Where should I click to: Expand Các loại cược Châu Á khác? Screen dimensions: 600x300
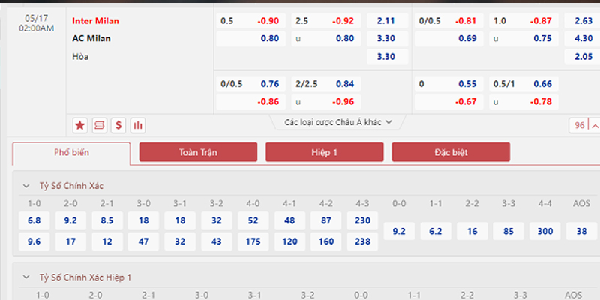tap(338, 122)
